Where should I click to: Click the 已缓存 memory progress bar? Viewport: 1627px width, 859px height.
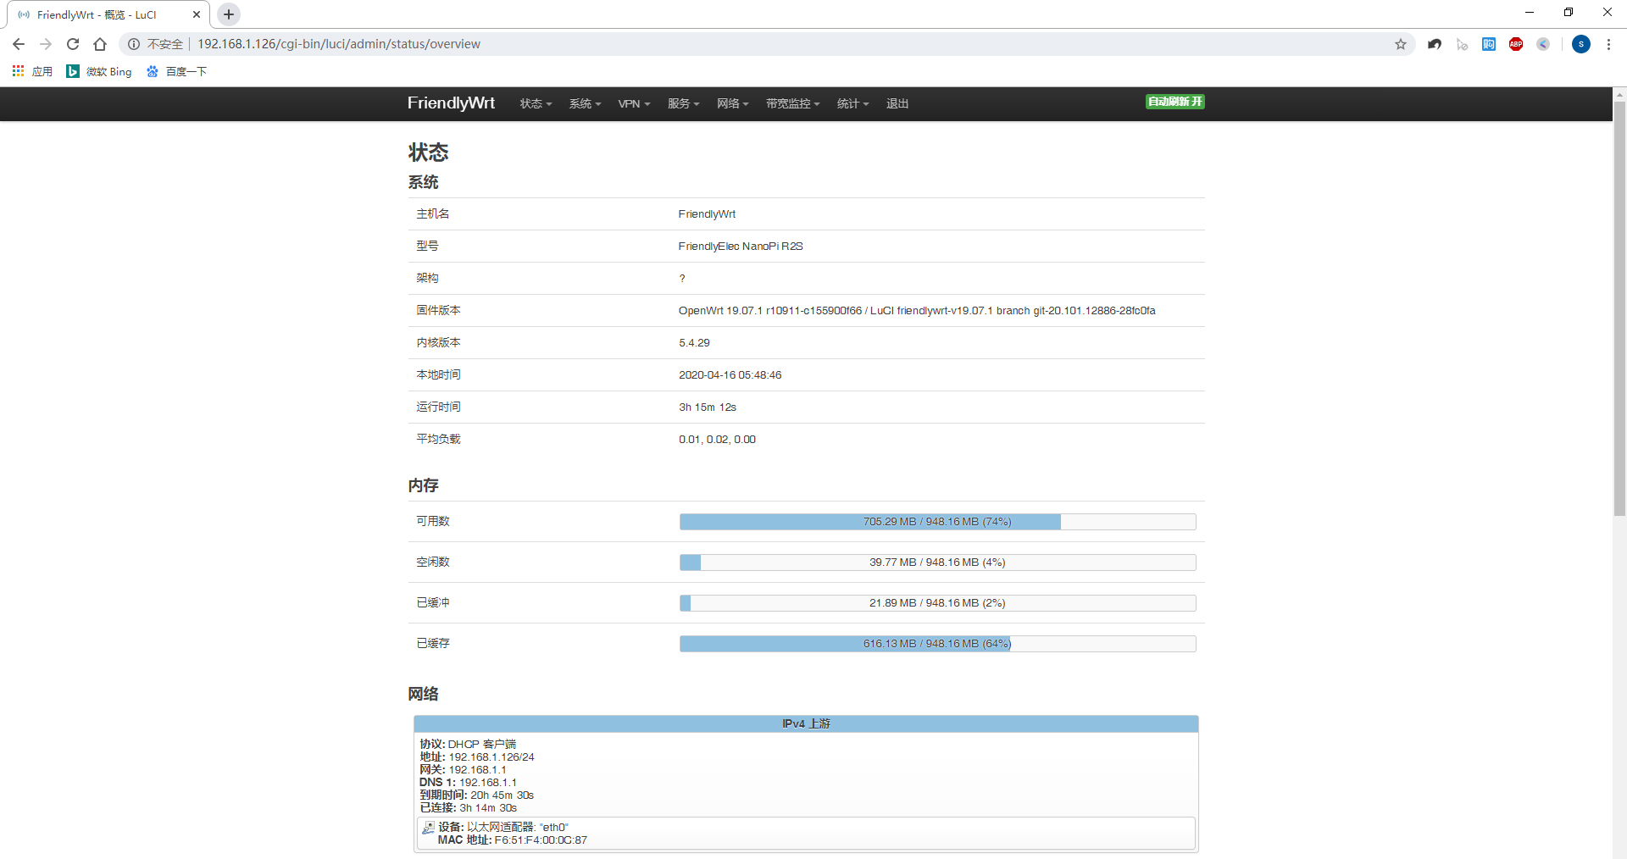[x=937, y=644]
